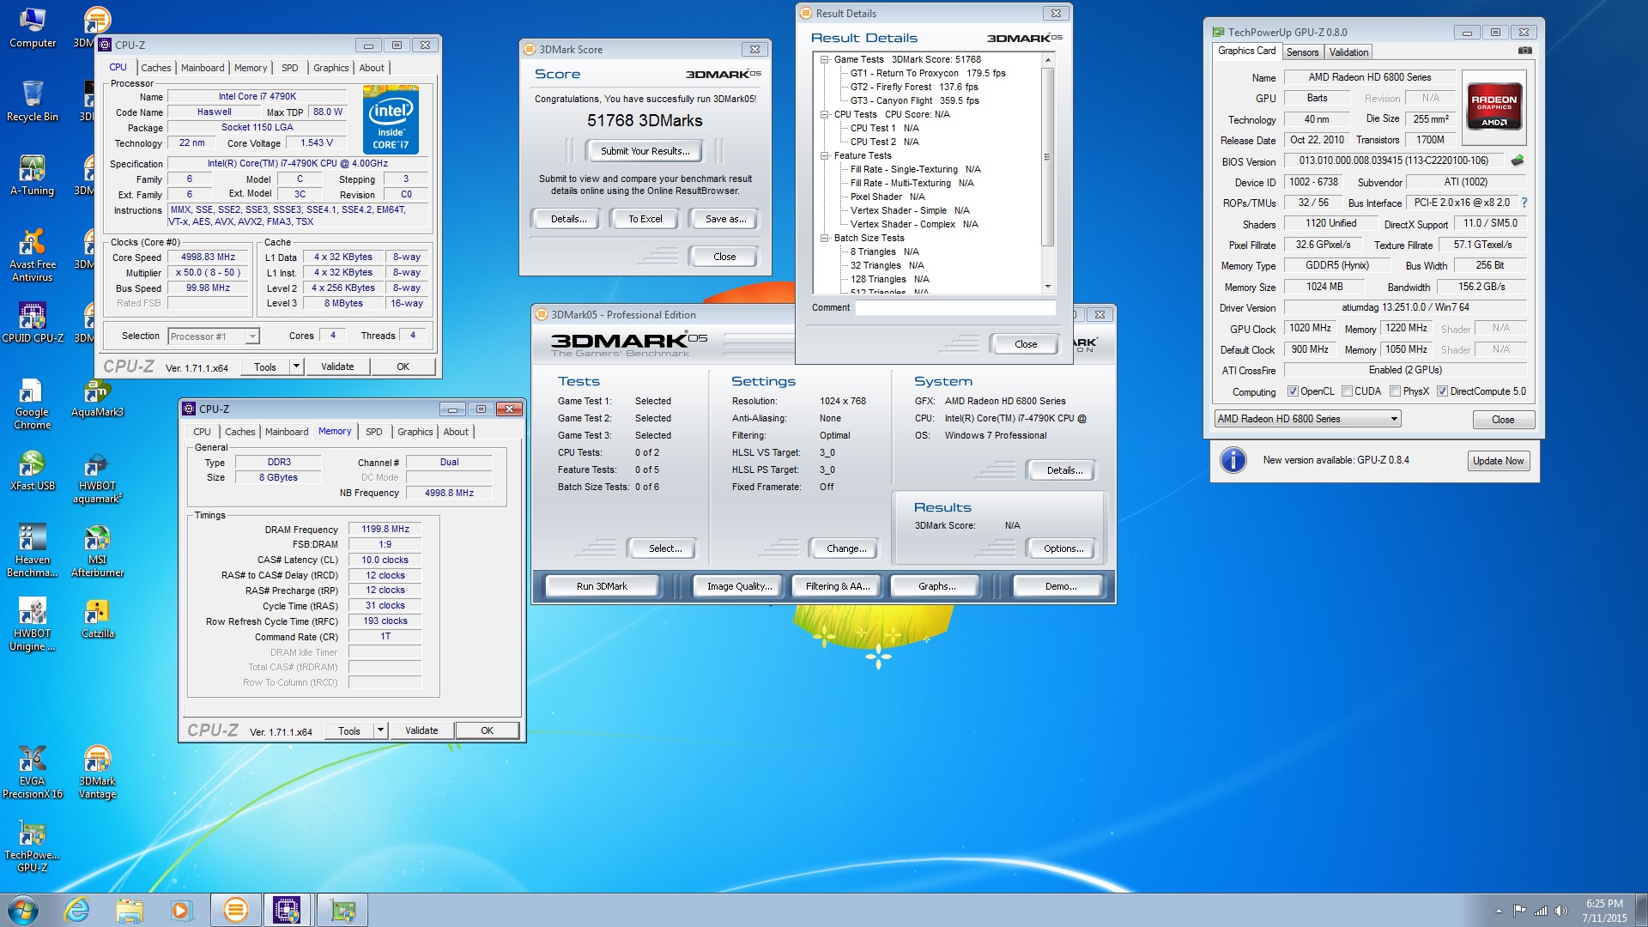
Task: Show hidden system tray icons arrow
Action: 1499,911
